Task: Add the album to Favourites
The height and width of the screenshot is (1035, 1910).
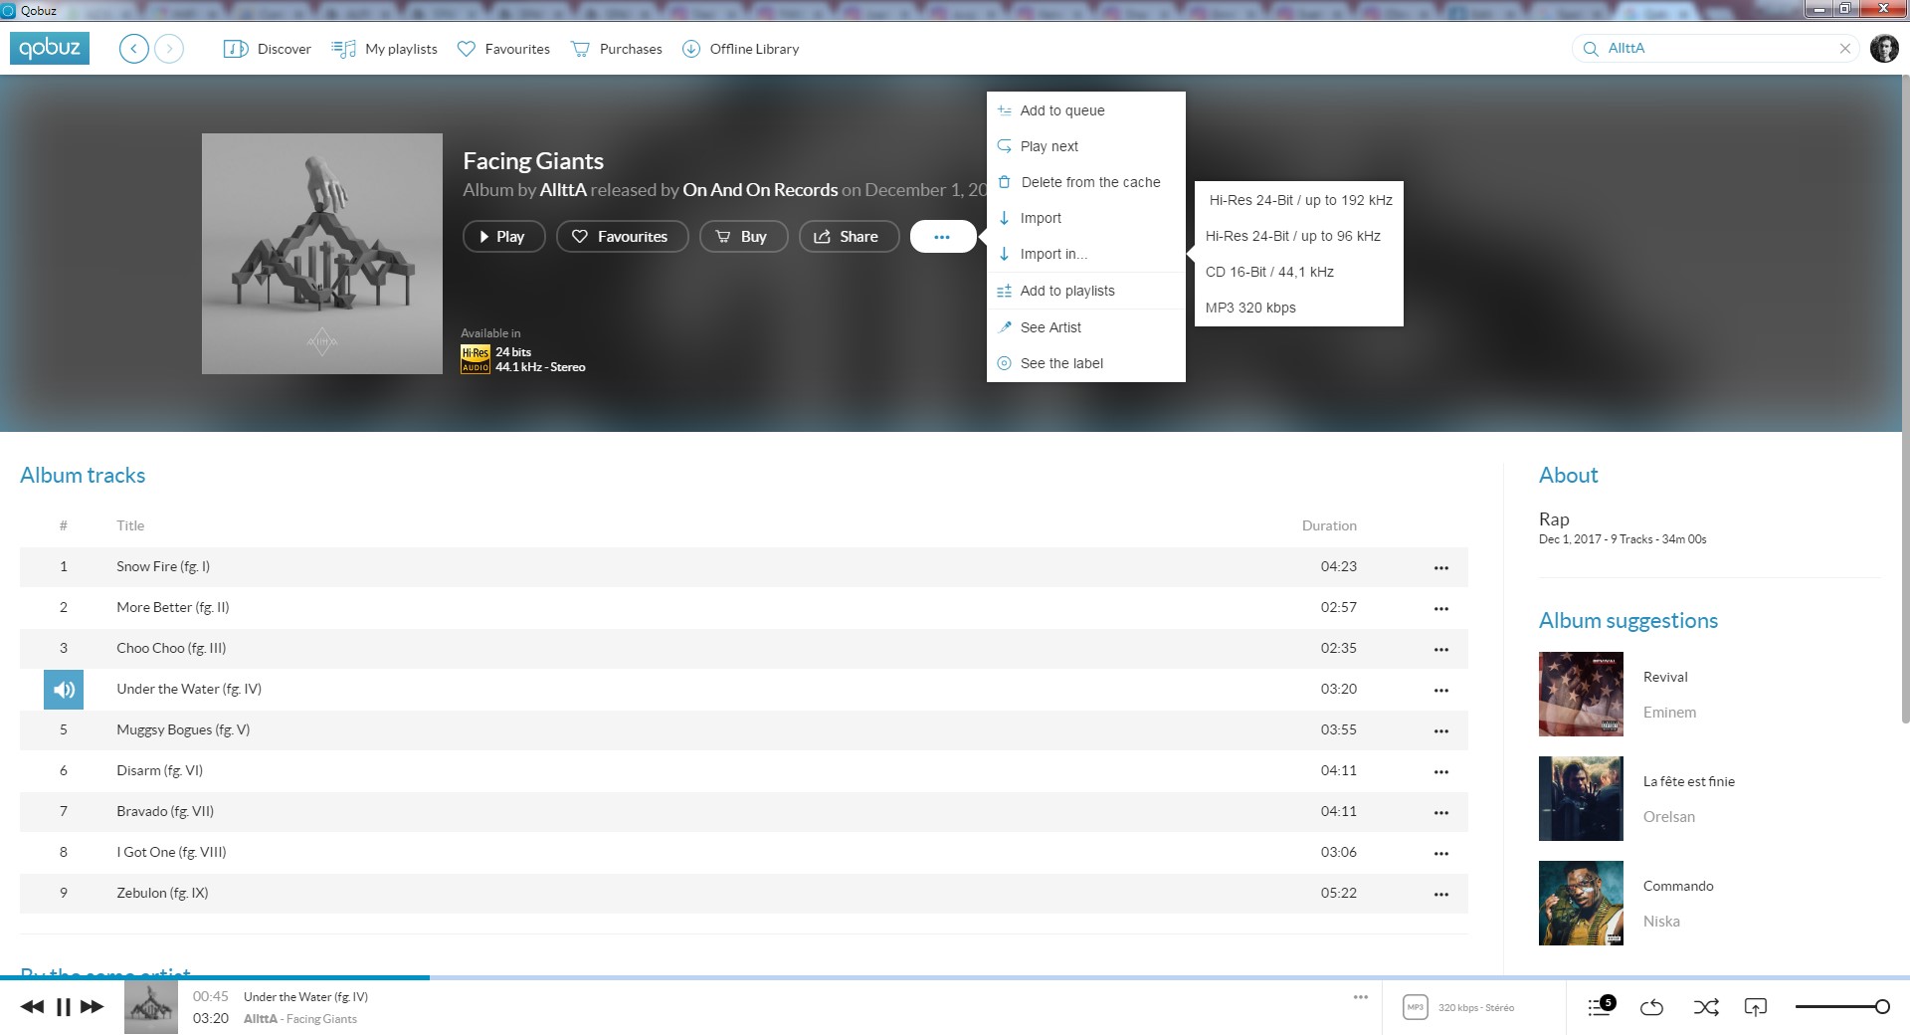Action: point(623,237)
